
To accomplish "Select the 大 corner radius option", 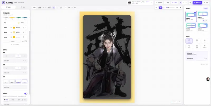I will click(24, 56).
